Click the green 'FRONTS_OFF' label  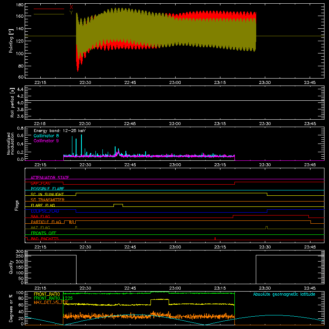[44, 233]
